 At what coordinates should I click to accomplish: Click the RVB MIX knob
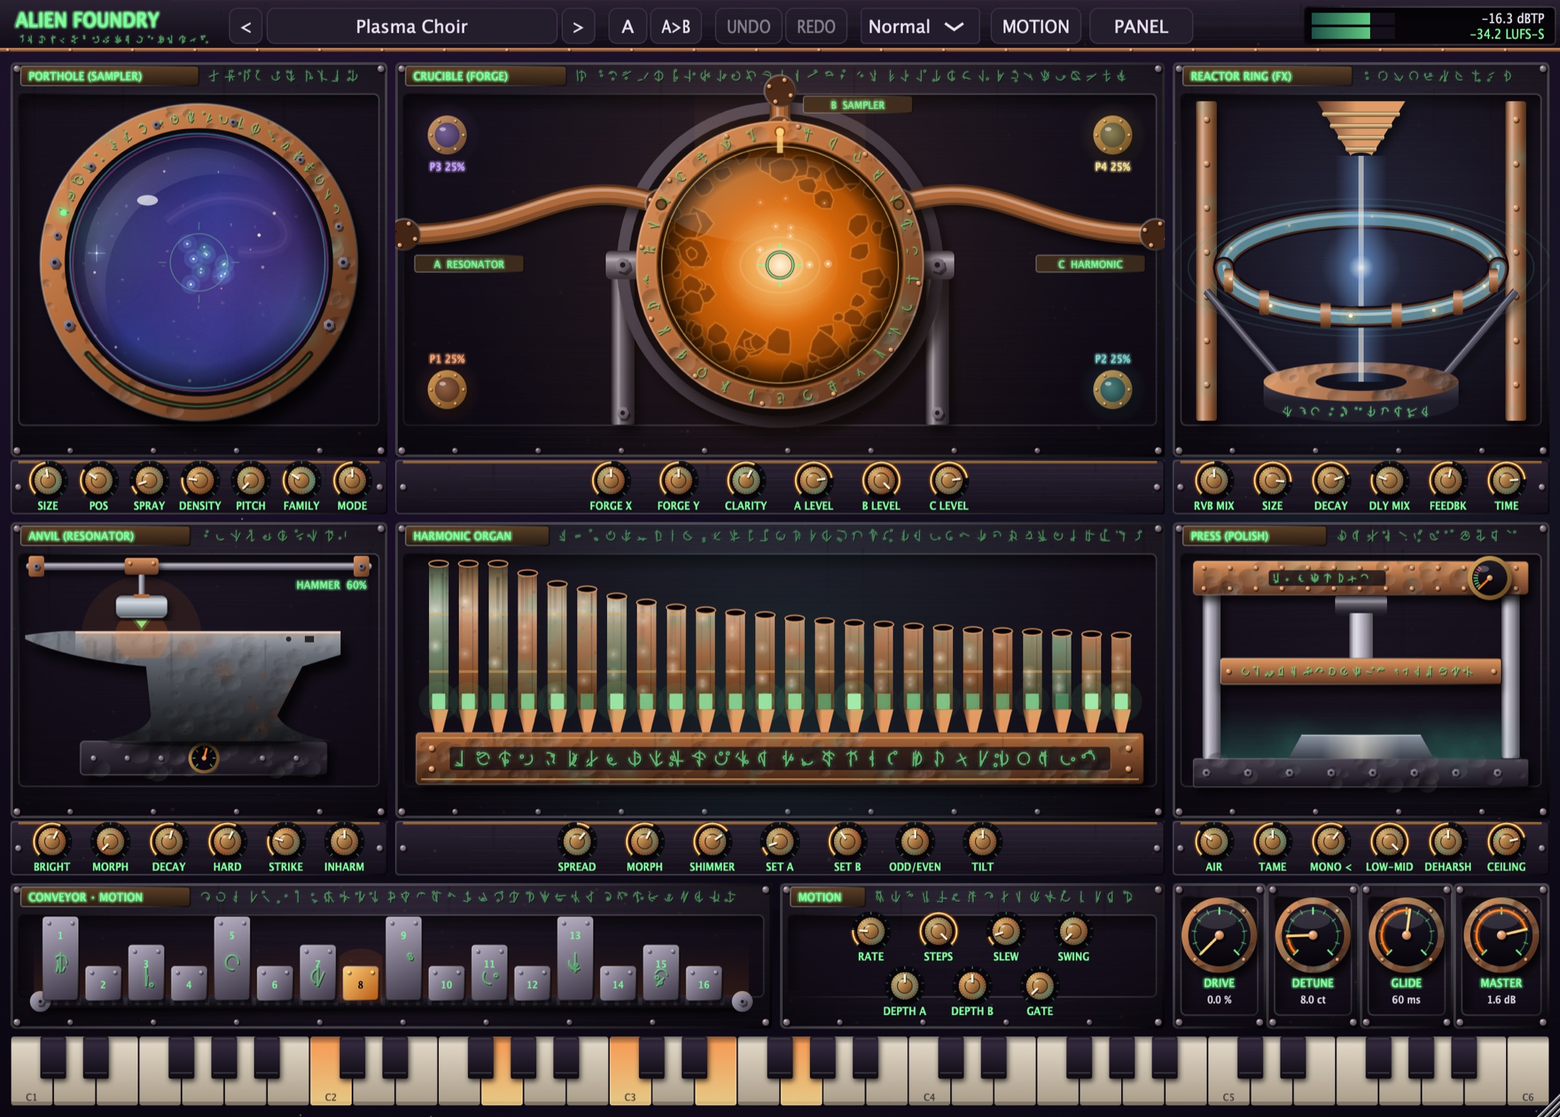tap(1213, 481)
